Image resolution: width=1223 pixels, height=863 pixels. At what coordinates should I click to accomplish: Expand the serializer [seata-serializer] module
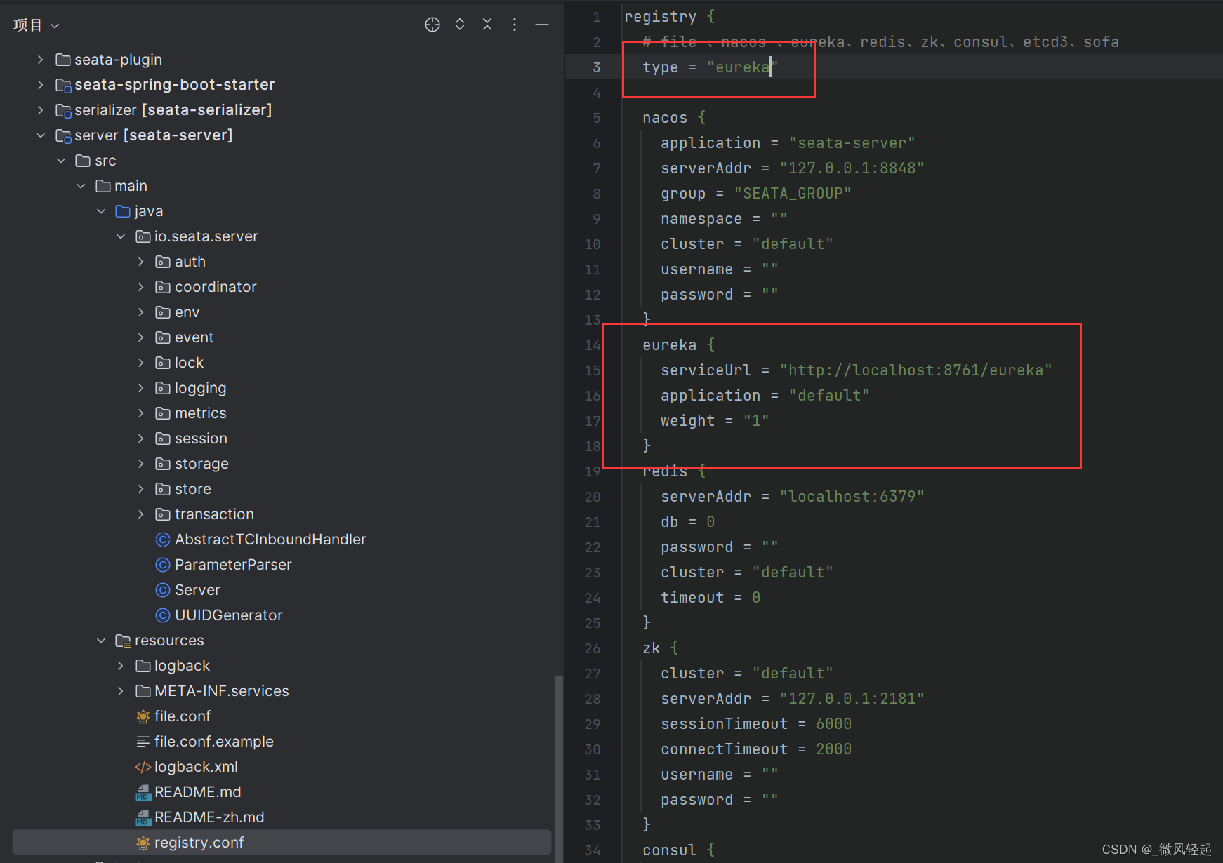point(41,110)
